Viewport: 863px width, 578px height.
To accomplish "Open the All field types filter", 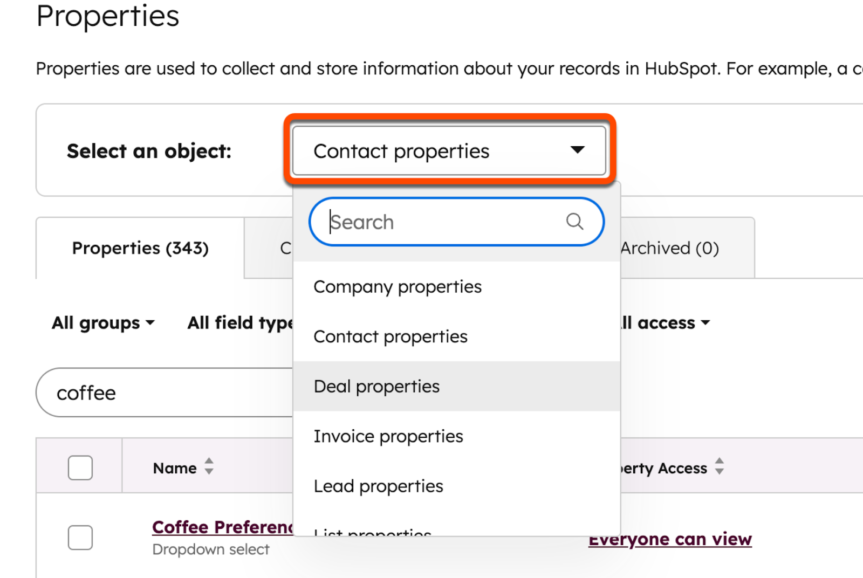I will click(240, 322).
